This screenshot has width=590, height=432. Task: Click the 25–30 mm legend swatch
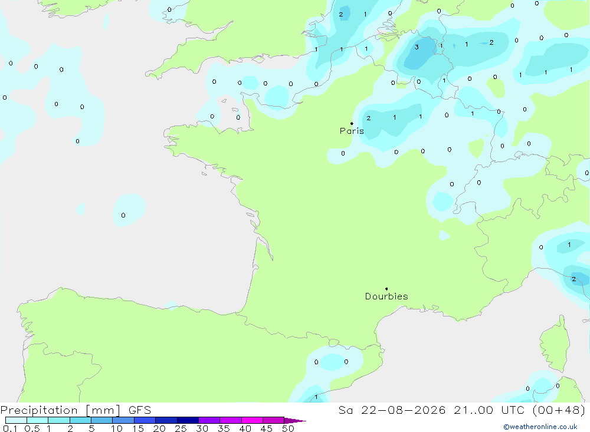coord(188,420)
